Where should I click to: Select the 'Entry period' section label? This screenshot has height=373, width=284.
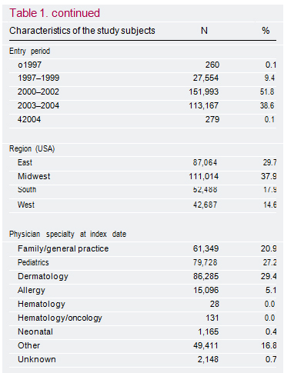pyautogui.click(x=29, y=51)
